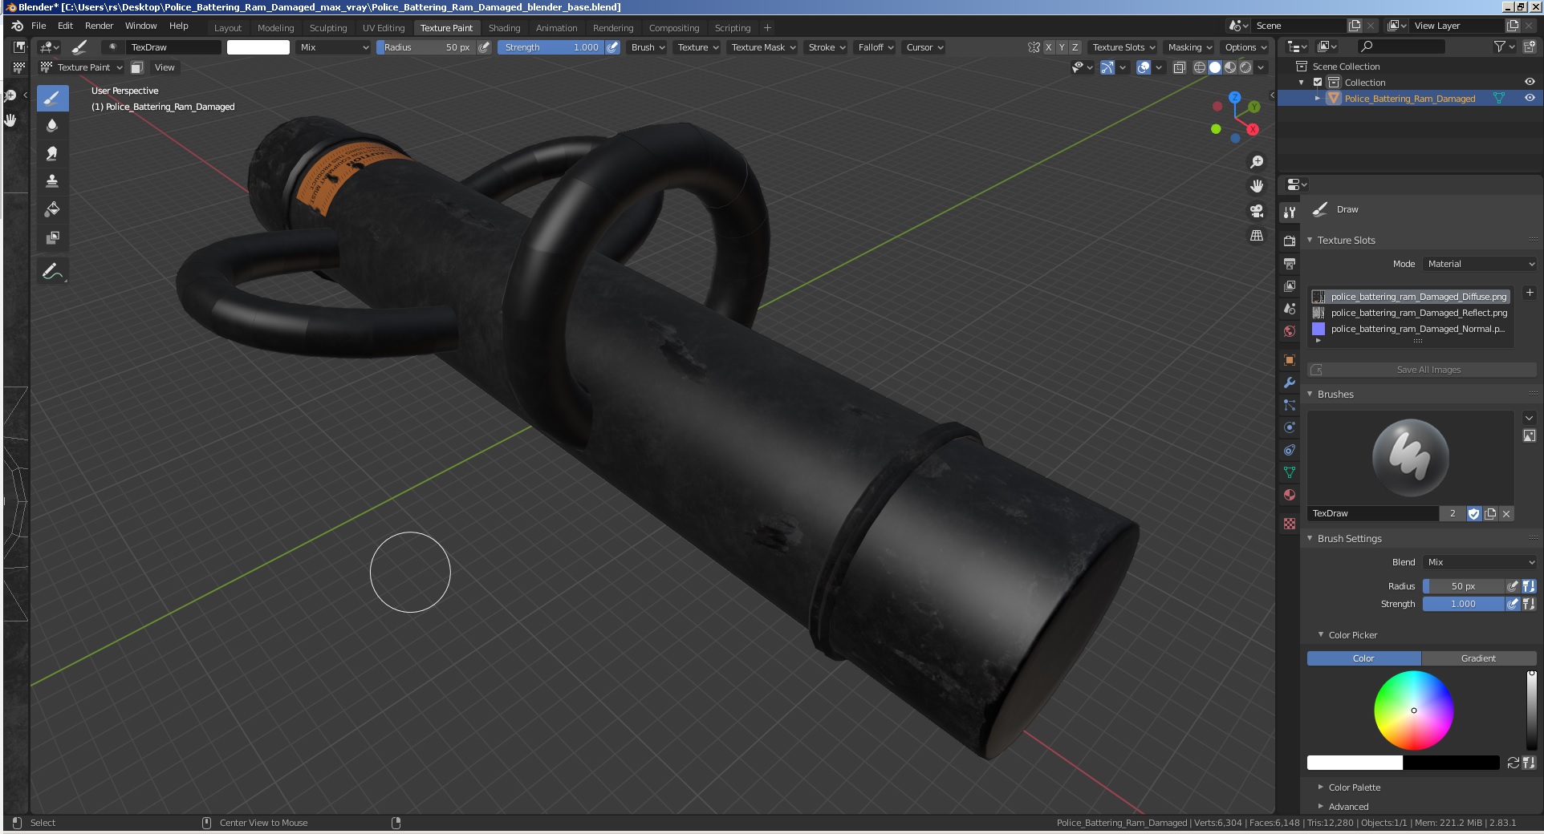Select police_battering_ram_Damaged_Normal texture slot
Viewport: 1544px width, 834px height.
pyautogui.click(x=1410, y=329)
